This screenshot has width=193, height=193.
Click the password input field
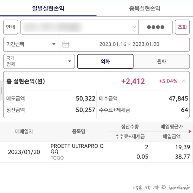click(155, 27)
